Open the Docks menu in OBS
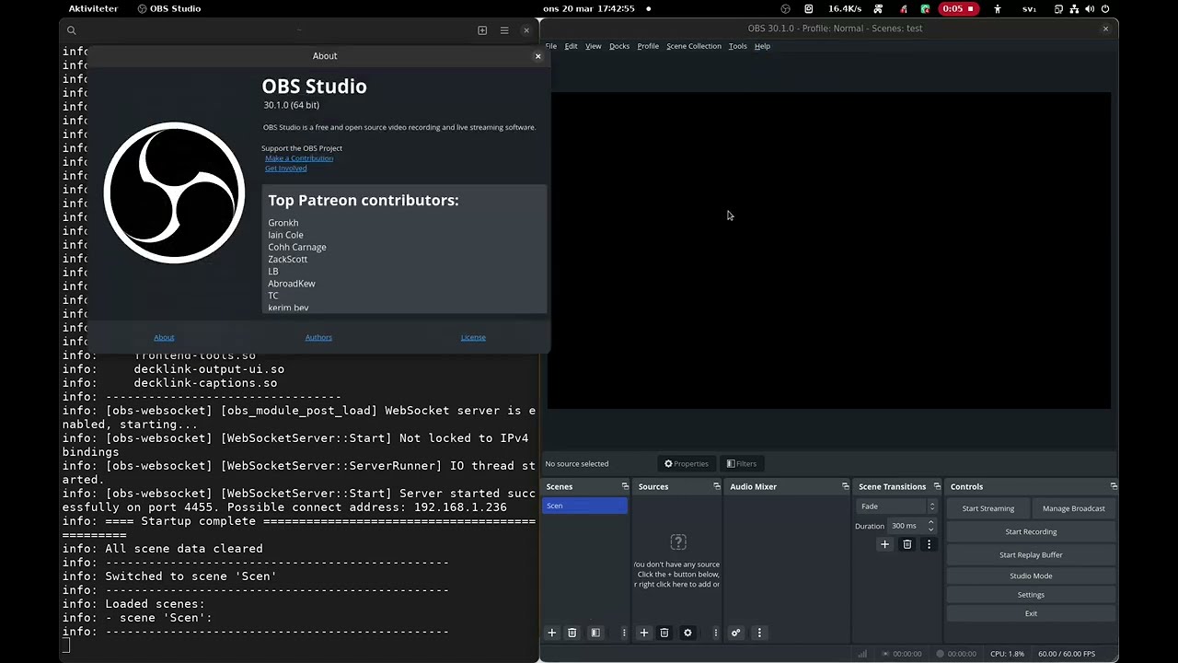1178x663 pixels. click(619, 46)
